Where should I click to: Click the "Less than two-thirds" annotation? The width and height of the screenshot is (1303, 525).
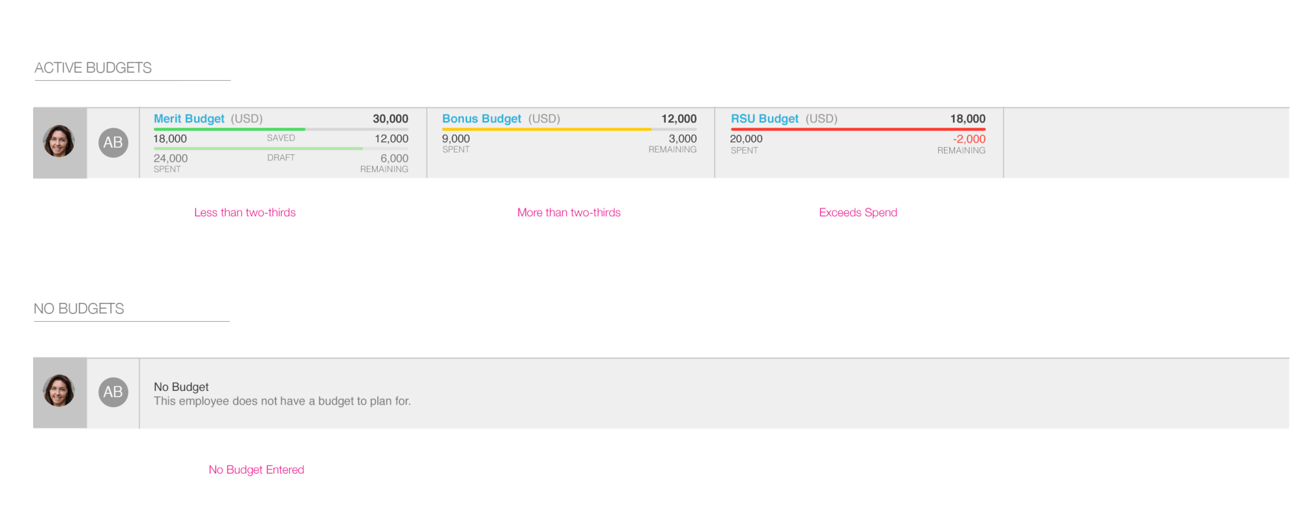(x=245, y=212)
